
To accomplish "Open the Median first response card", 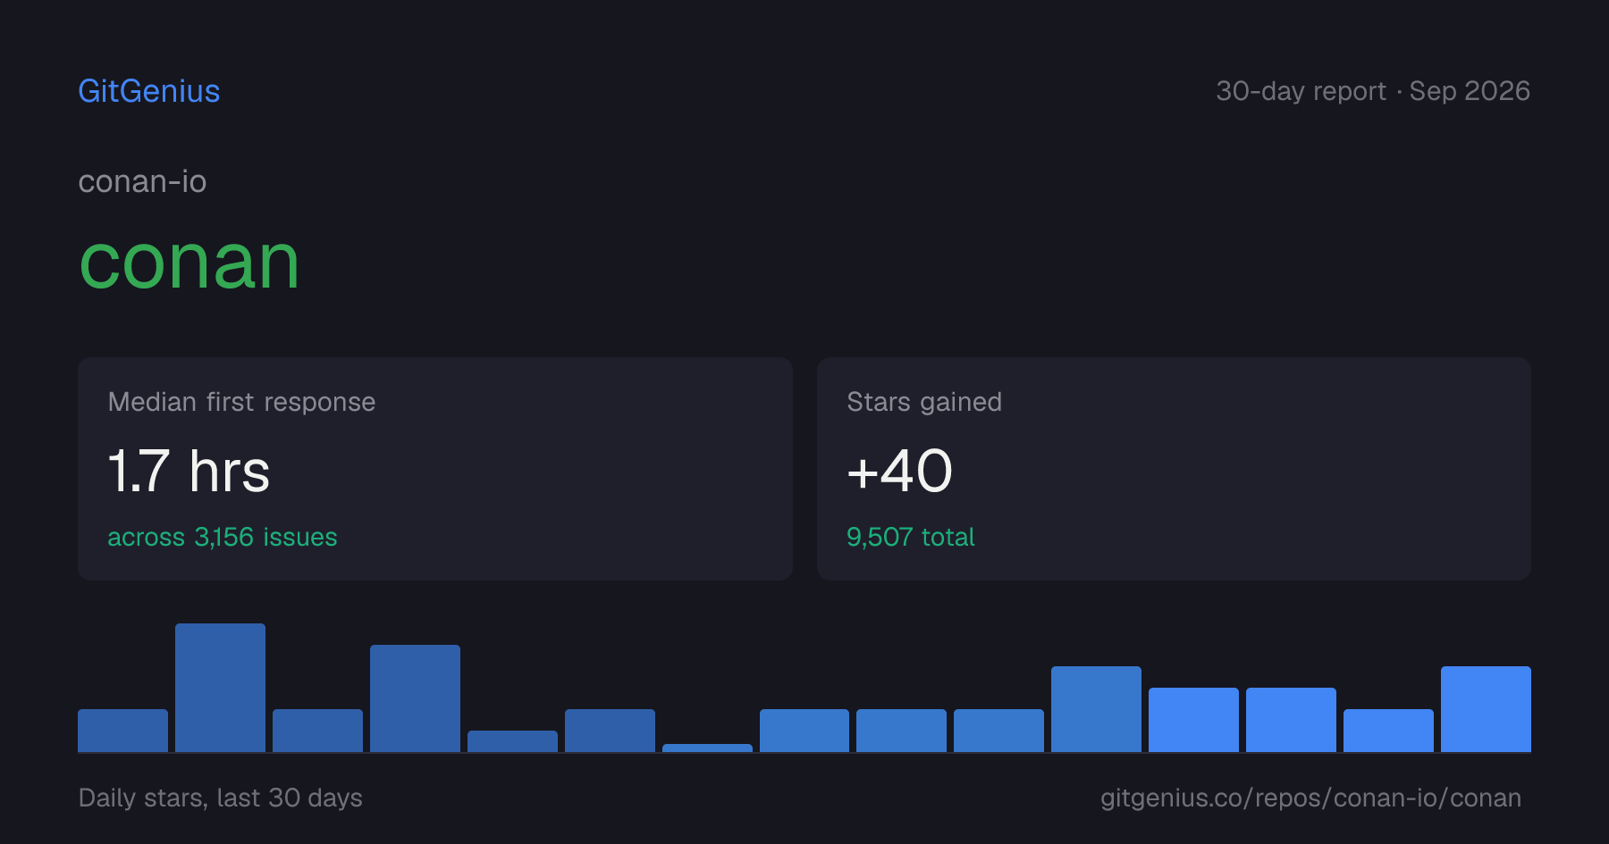I will tap(435, 469).
